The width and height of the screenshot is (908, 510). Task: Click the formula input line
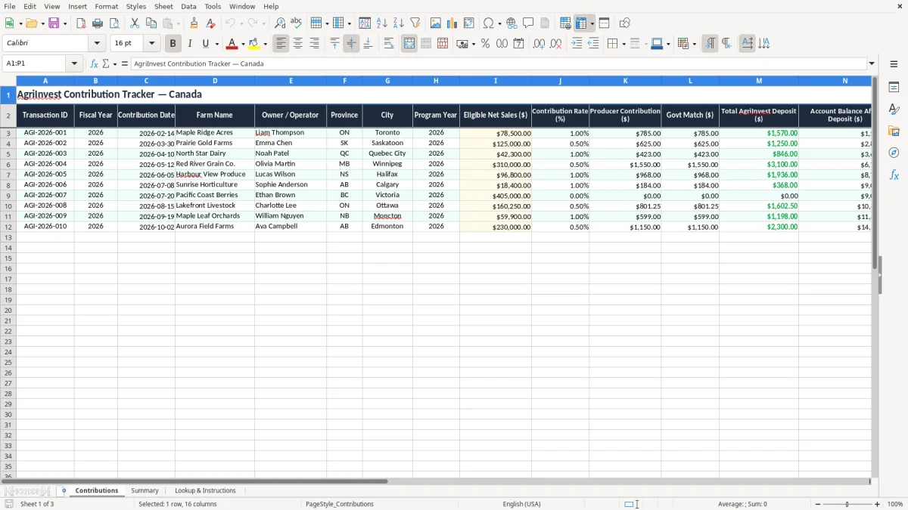click(498, 63)
